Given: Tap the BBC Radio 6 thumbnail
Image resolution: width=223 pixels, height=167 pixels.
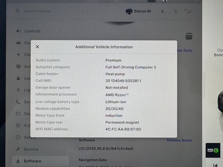Looking at the screenshot, I should click(213, 151).
